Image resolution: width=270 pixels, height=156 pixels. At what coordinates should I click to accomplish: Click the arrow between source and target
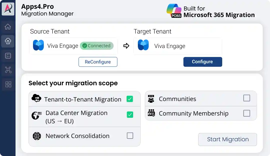tap(126, 46)
